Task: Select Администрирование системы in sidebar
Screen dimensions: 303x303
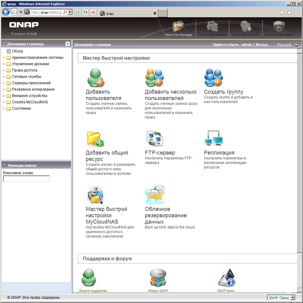Action: pos(38,58)
